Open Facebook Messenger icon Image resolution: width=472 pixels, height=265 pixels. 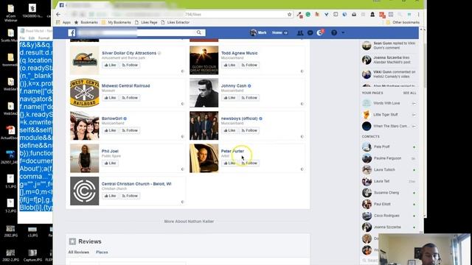[x=310, y=32]
